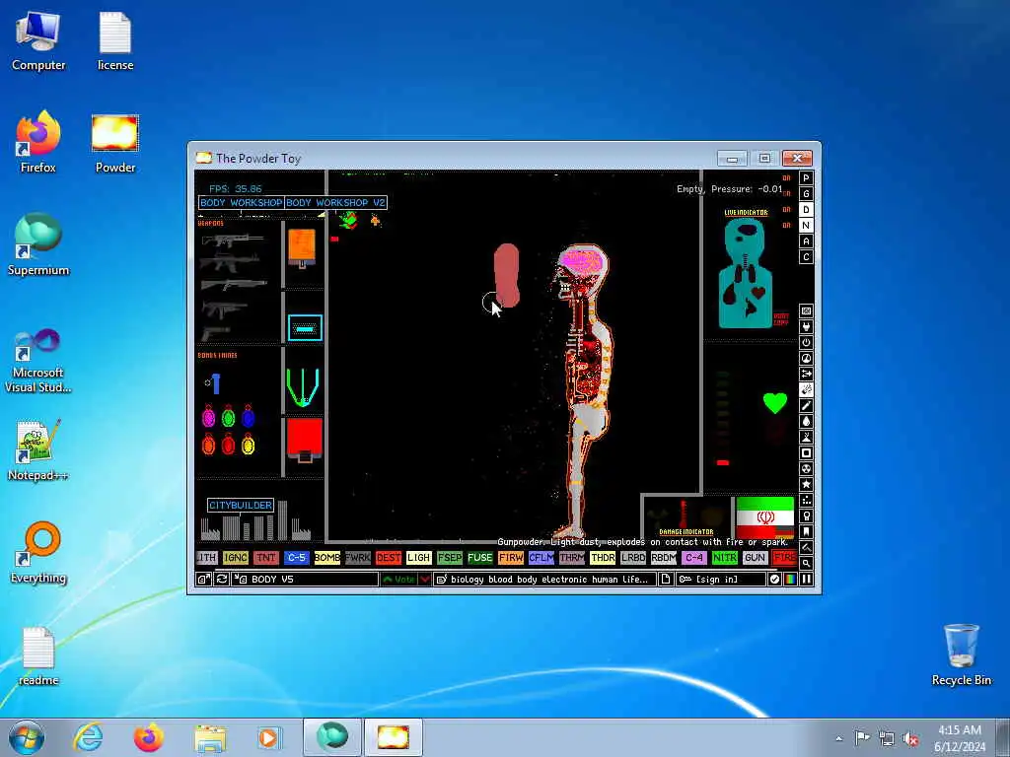This screenshot has height=757, width=1010.
Task: Open the Sensors category gauge icon
Action: (x=806, y=359)
